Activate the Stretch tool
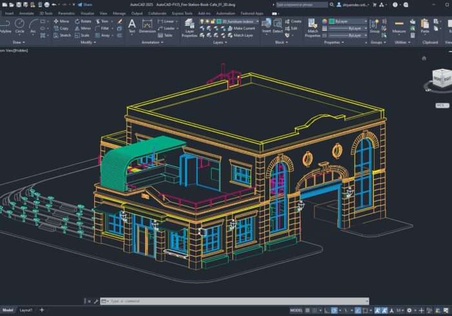This screenshot has height=316, width=452. [x=62, y=35]
